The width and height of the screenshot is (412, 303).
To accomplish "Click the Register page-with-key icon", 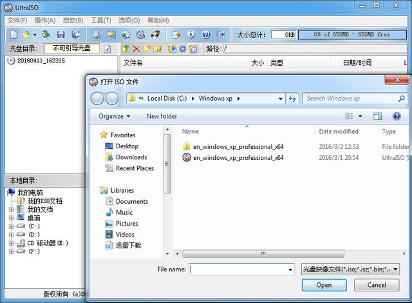I will pos(176,34).
